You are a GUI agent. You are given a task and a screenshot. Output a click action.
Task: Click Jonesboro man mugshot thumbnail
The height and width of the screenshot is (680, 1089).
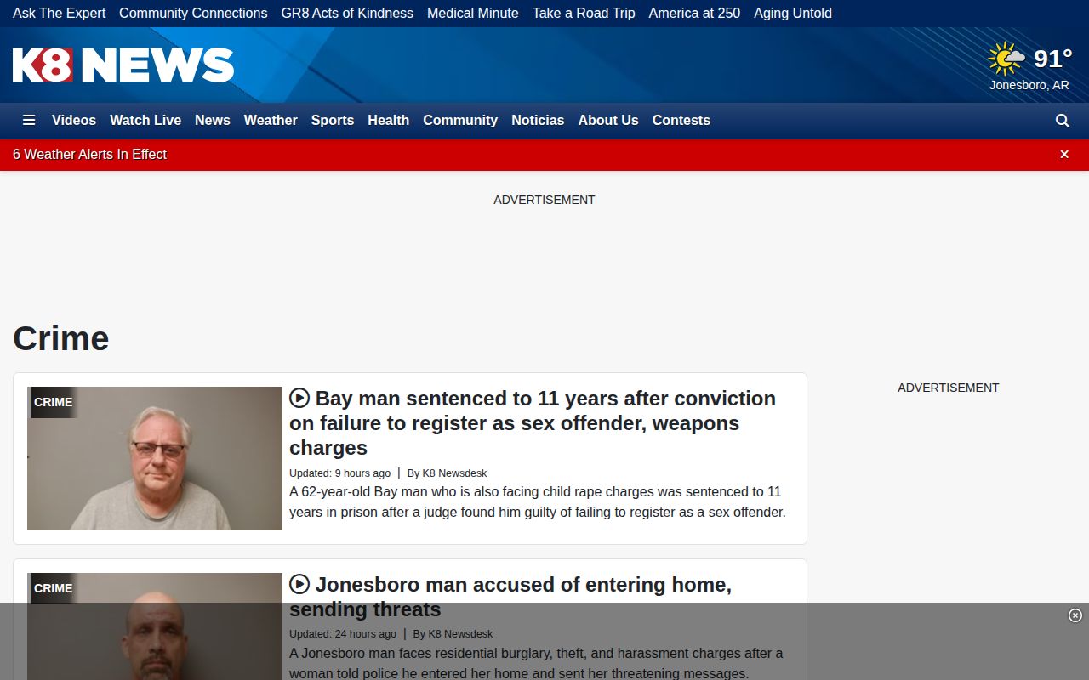[x=155, y=626]
